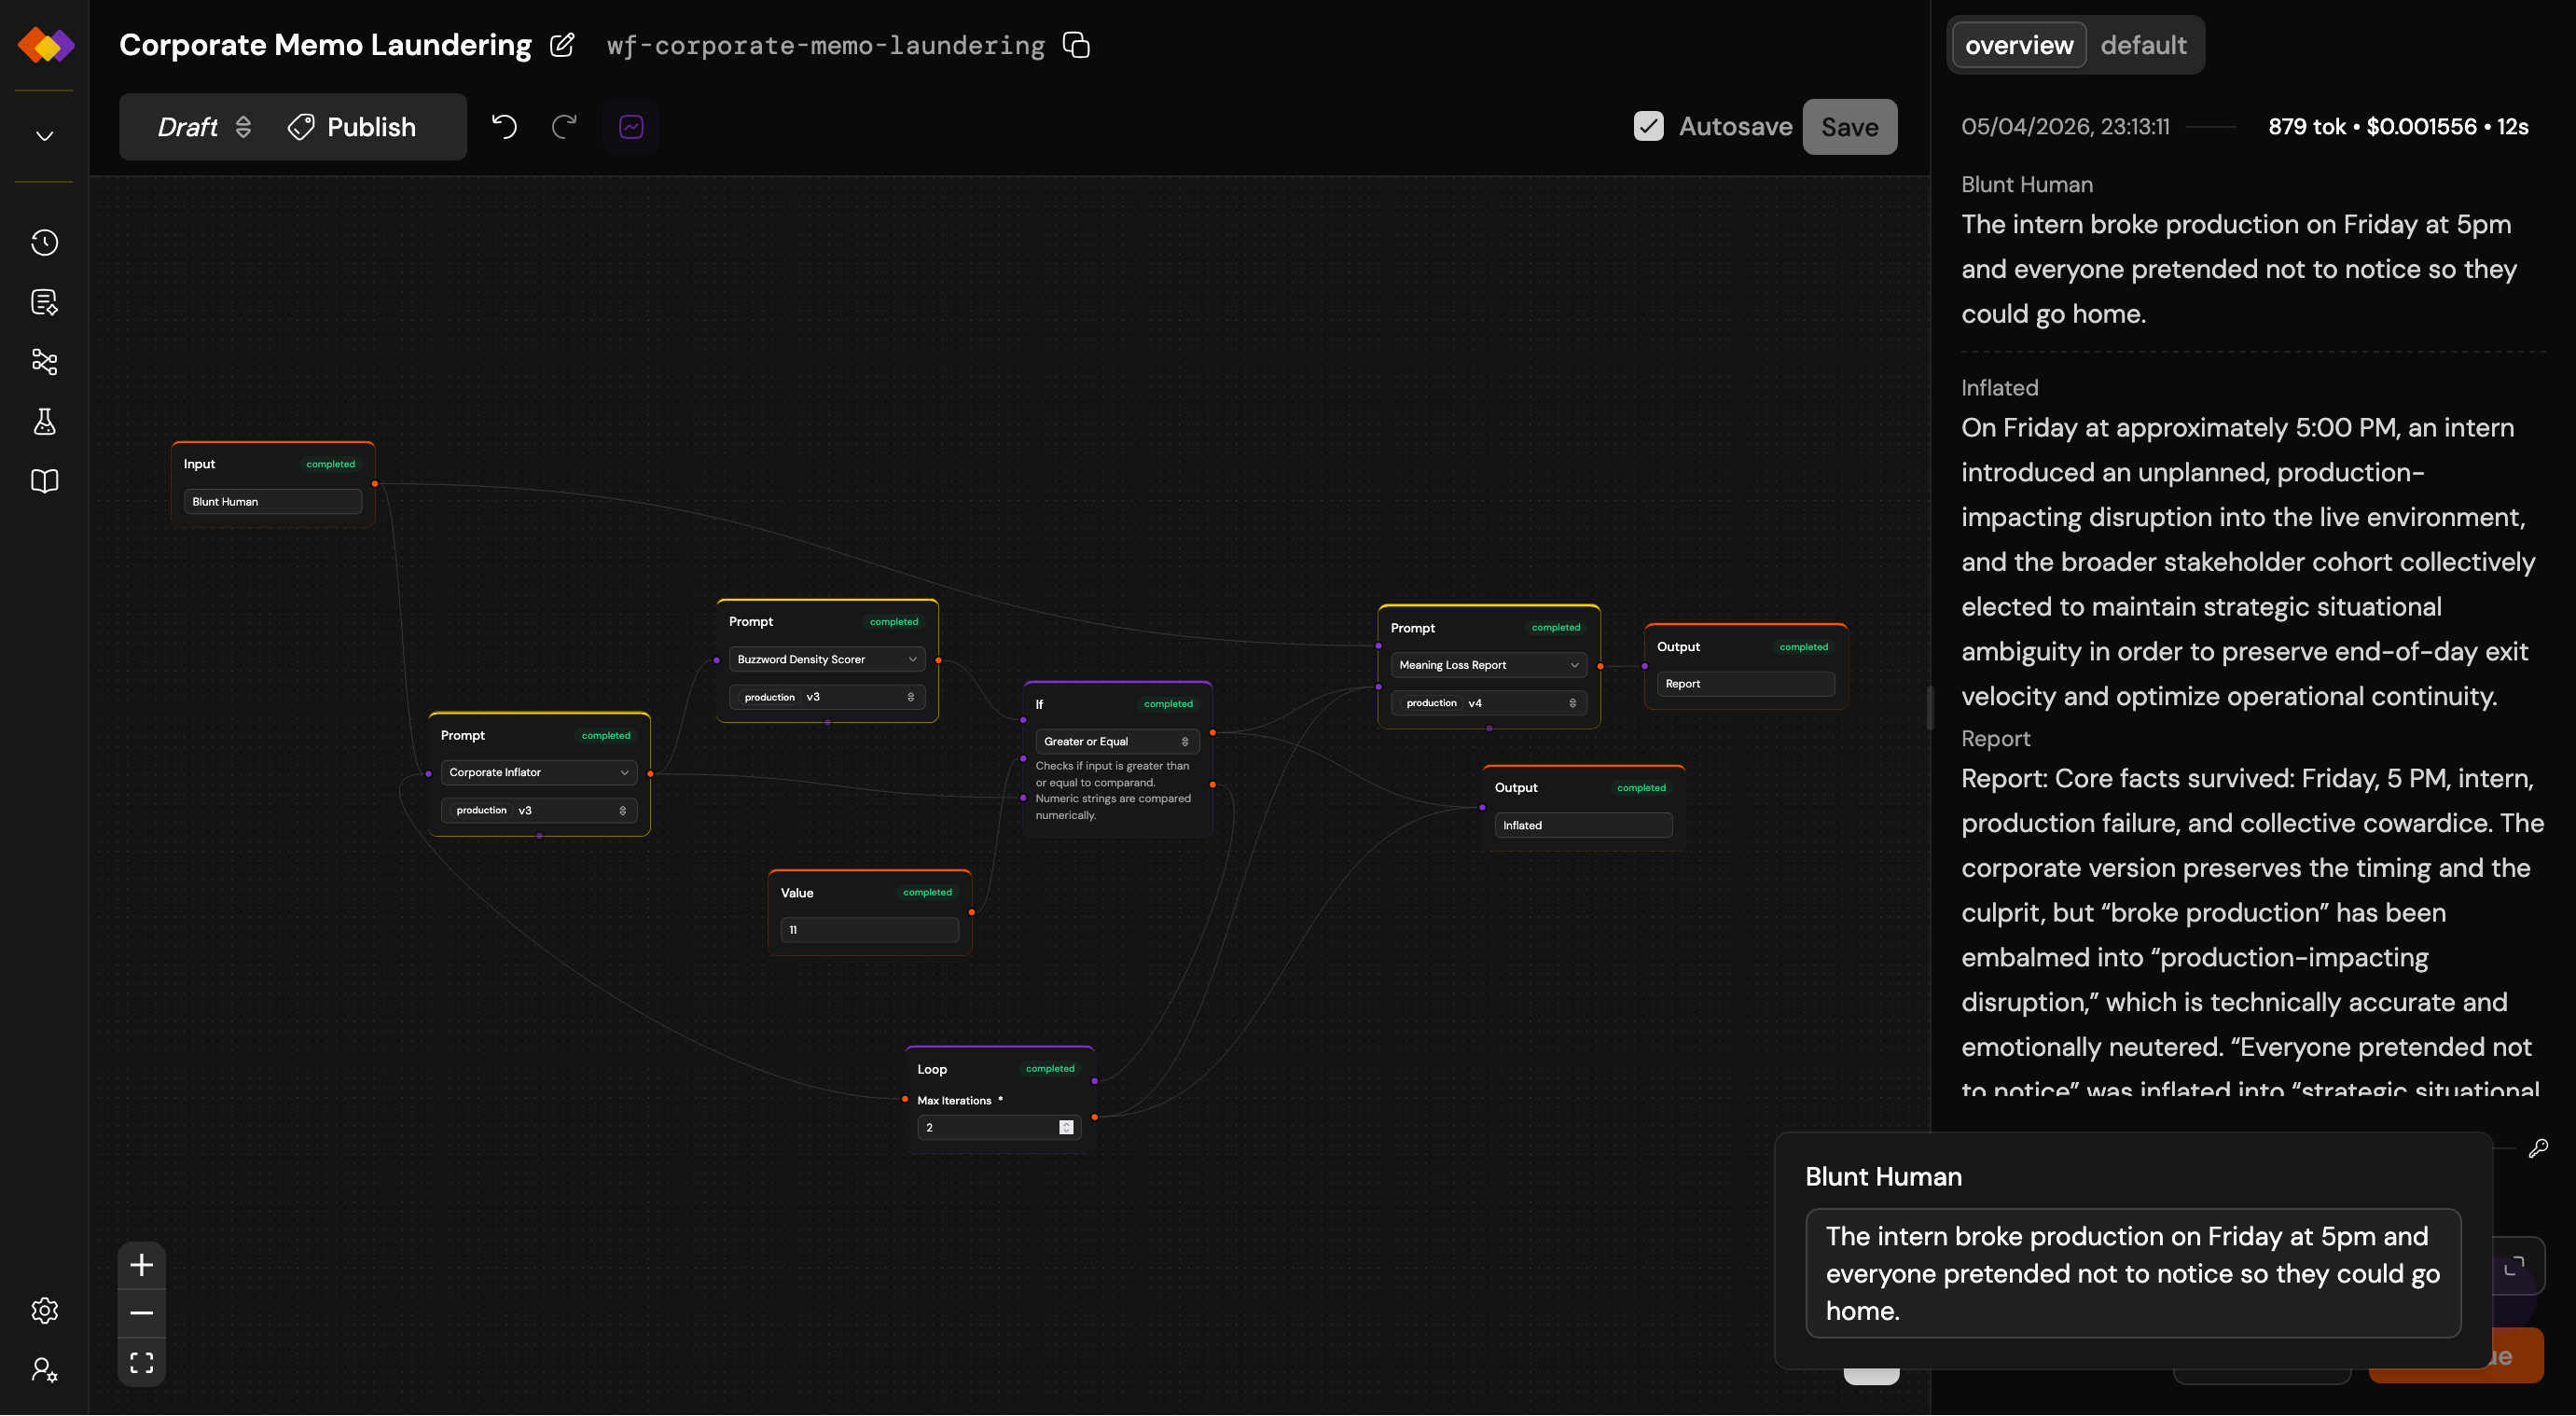Toggle the purple chart monitor button

[x=631, y=126]
